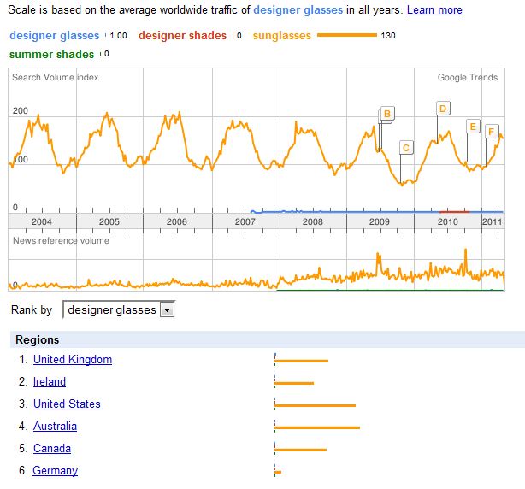Click news flag C on the chart
The height and width of the screenshot is (489, 525).
click(x=406, y=148)
